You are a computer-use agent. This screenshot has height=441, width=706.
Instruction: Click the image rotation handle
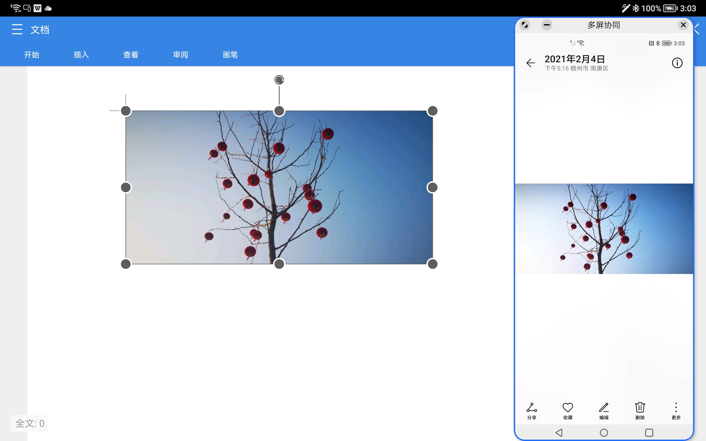pos(279,80)
